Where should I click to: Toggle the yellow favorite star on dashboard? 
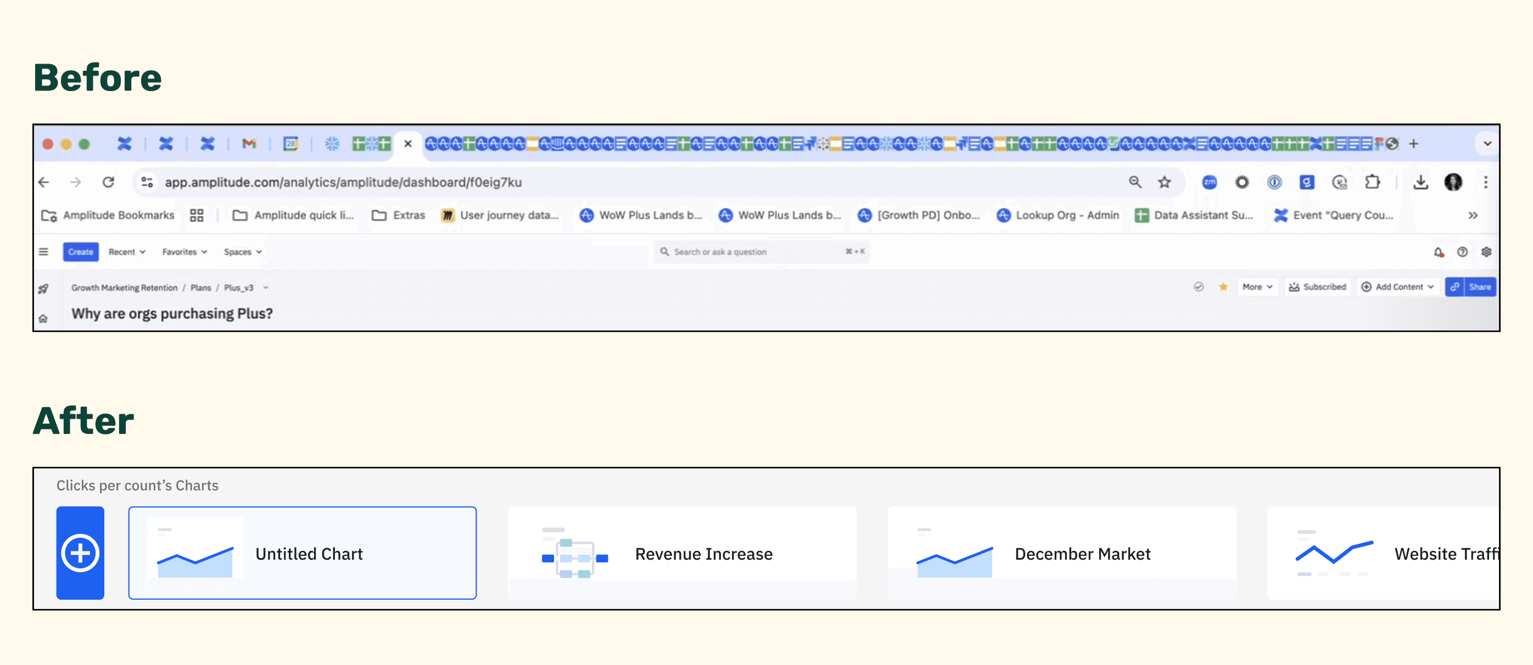coord(1223,287)
